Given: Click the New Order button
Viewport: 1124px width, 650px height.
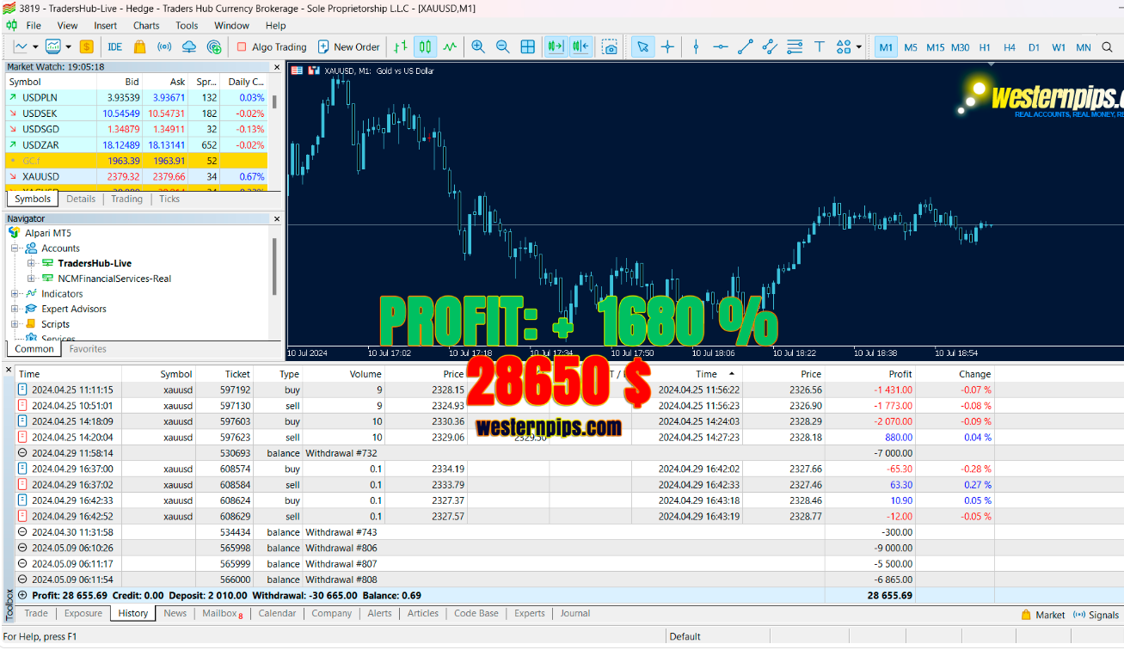Looking at the screenshot, I should click(348, 46).
